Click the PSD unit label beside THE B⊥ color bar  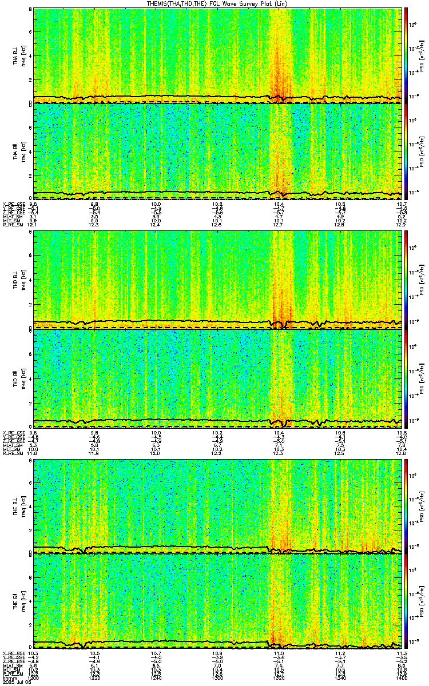click(422, 505)
